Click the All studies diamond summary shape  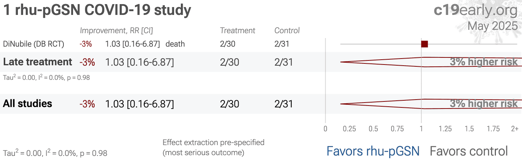pyautogui.click(x=431, y=104)
